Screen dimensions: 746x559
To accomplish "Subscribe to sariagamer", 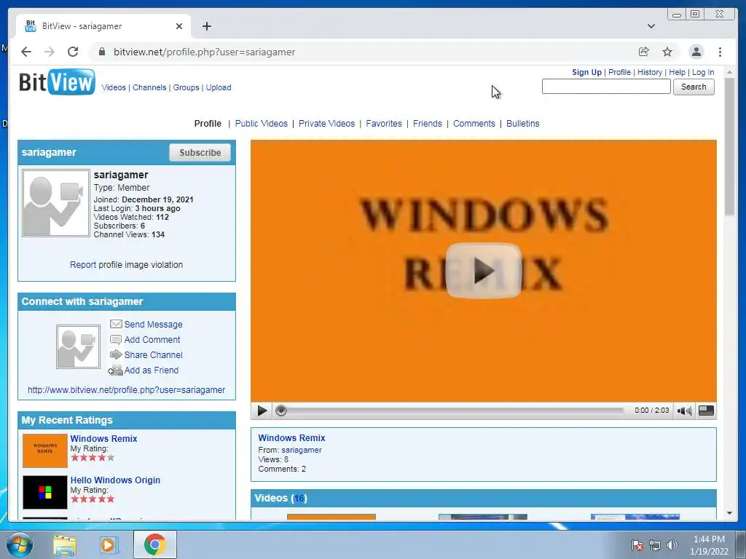I will (200, 153).
